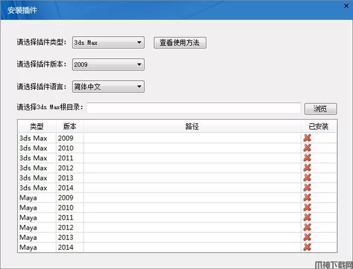Viewport: 353px width, 269px height.
Task: Click red X icon for 3ds Max 2009
Action: 307,138
